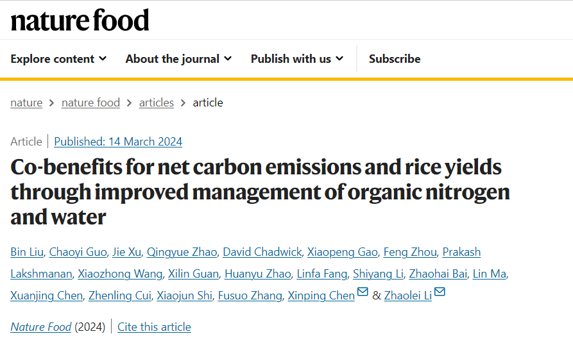Screen dimensions: 573x343
Task: Click the email icon next to Zhaolei Li
Action: 440,294
